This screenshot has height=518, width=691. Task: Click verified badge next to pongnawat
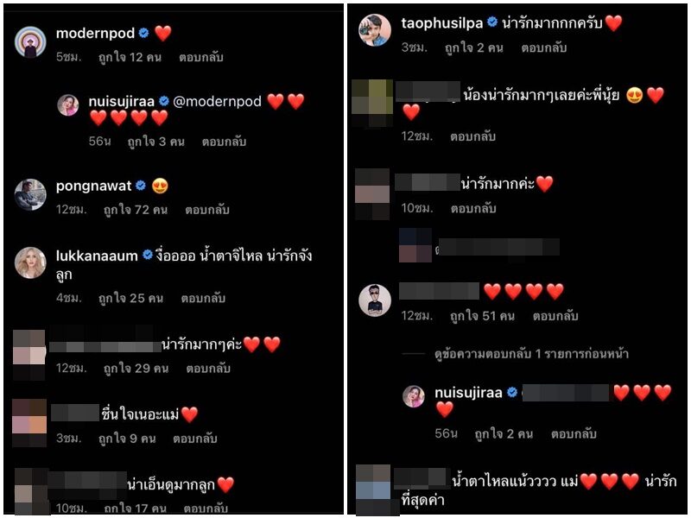click(x=141, y=186)
